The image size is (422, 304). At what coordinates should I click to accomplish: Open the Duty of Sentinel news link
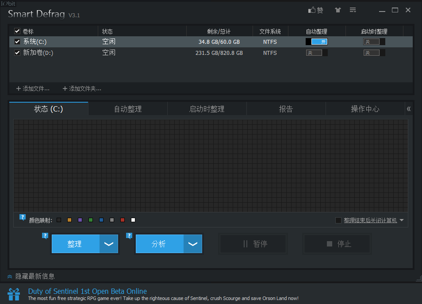tap(88, 291)
